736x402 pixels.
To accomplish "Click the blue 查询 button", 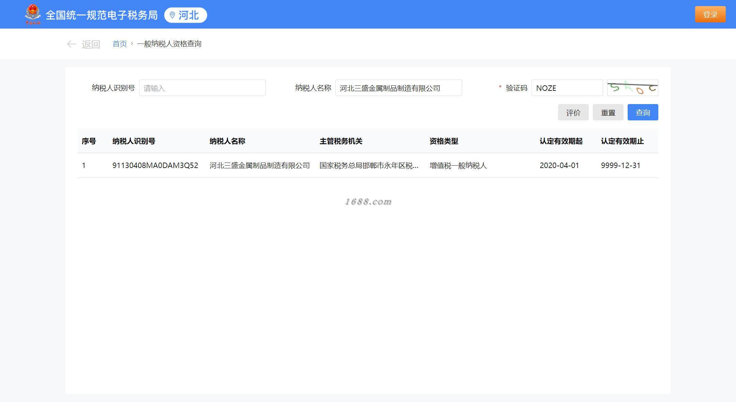I will coord(643,113).
